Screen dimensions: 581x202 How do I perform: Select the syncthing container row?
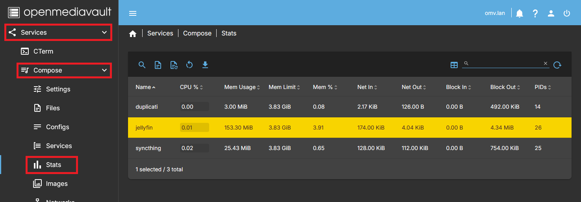[148, 148]
